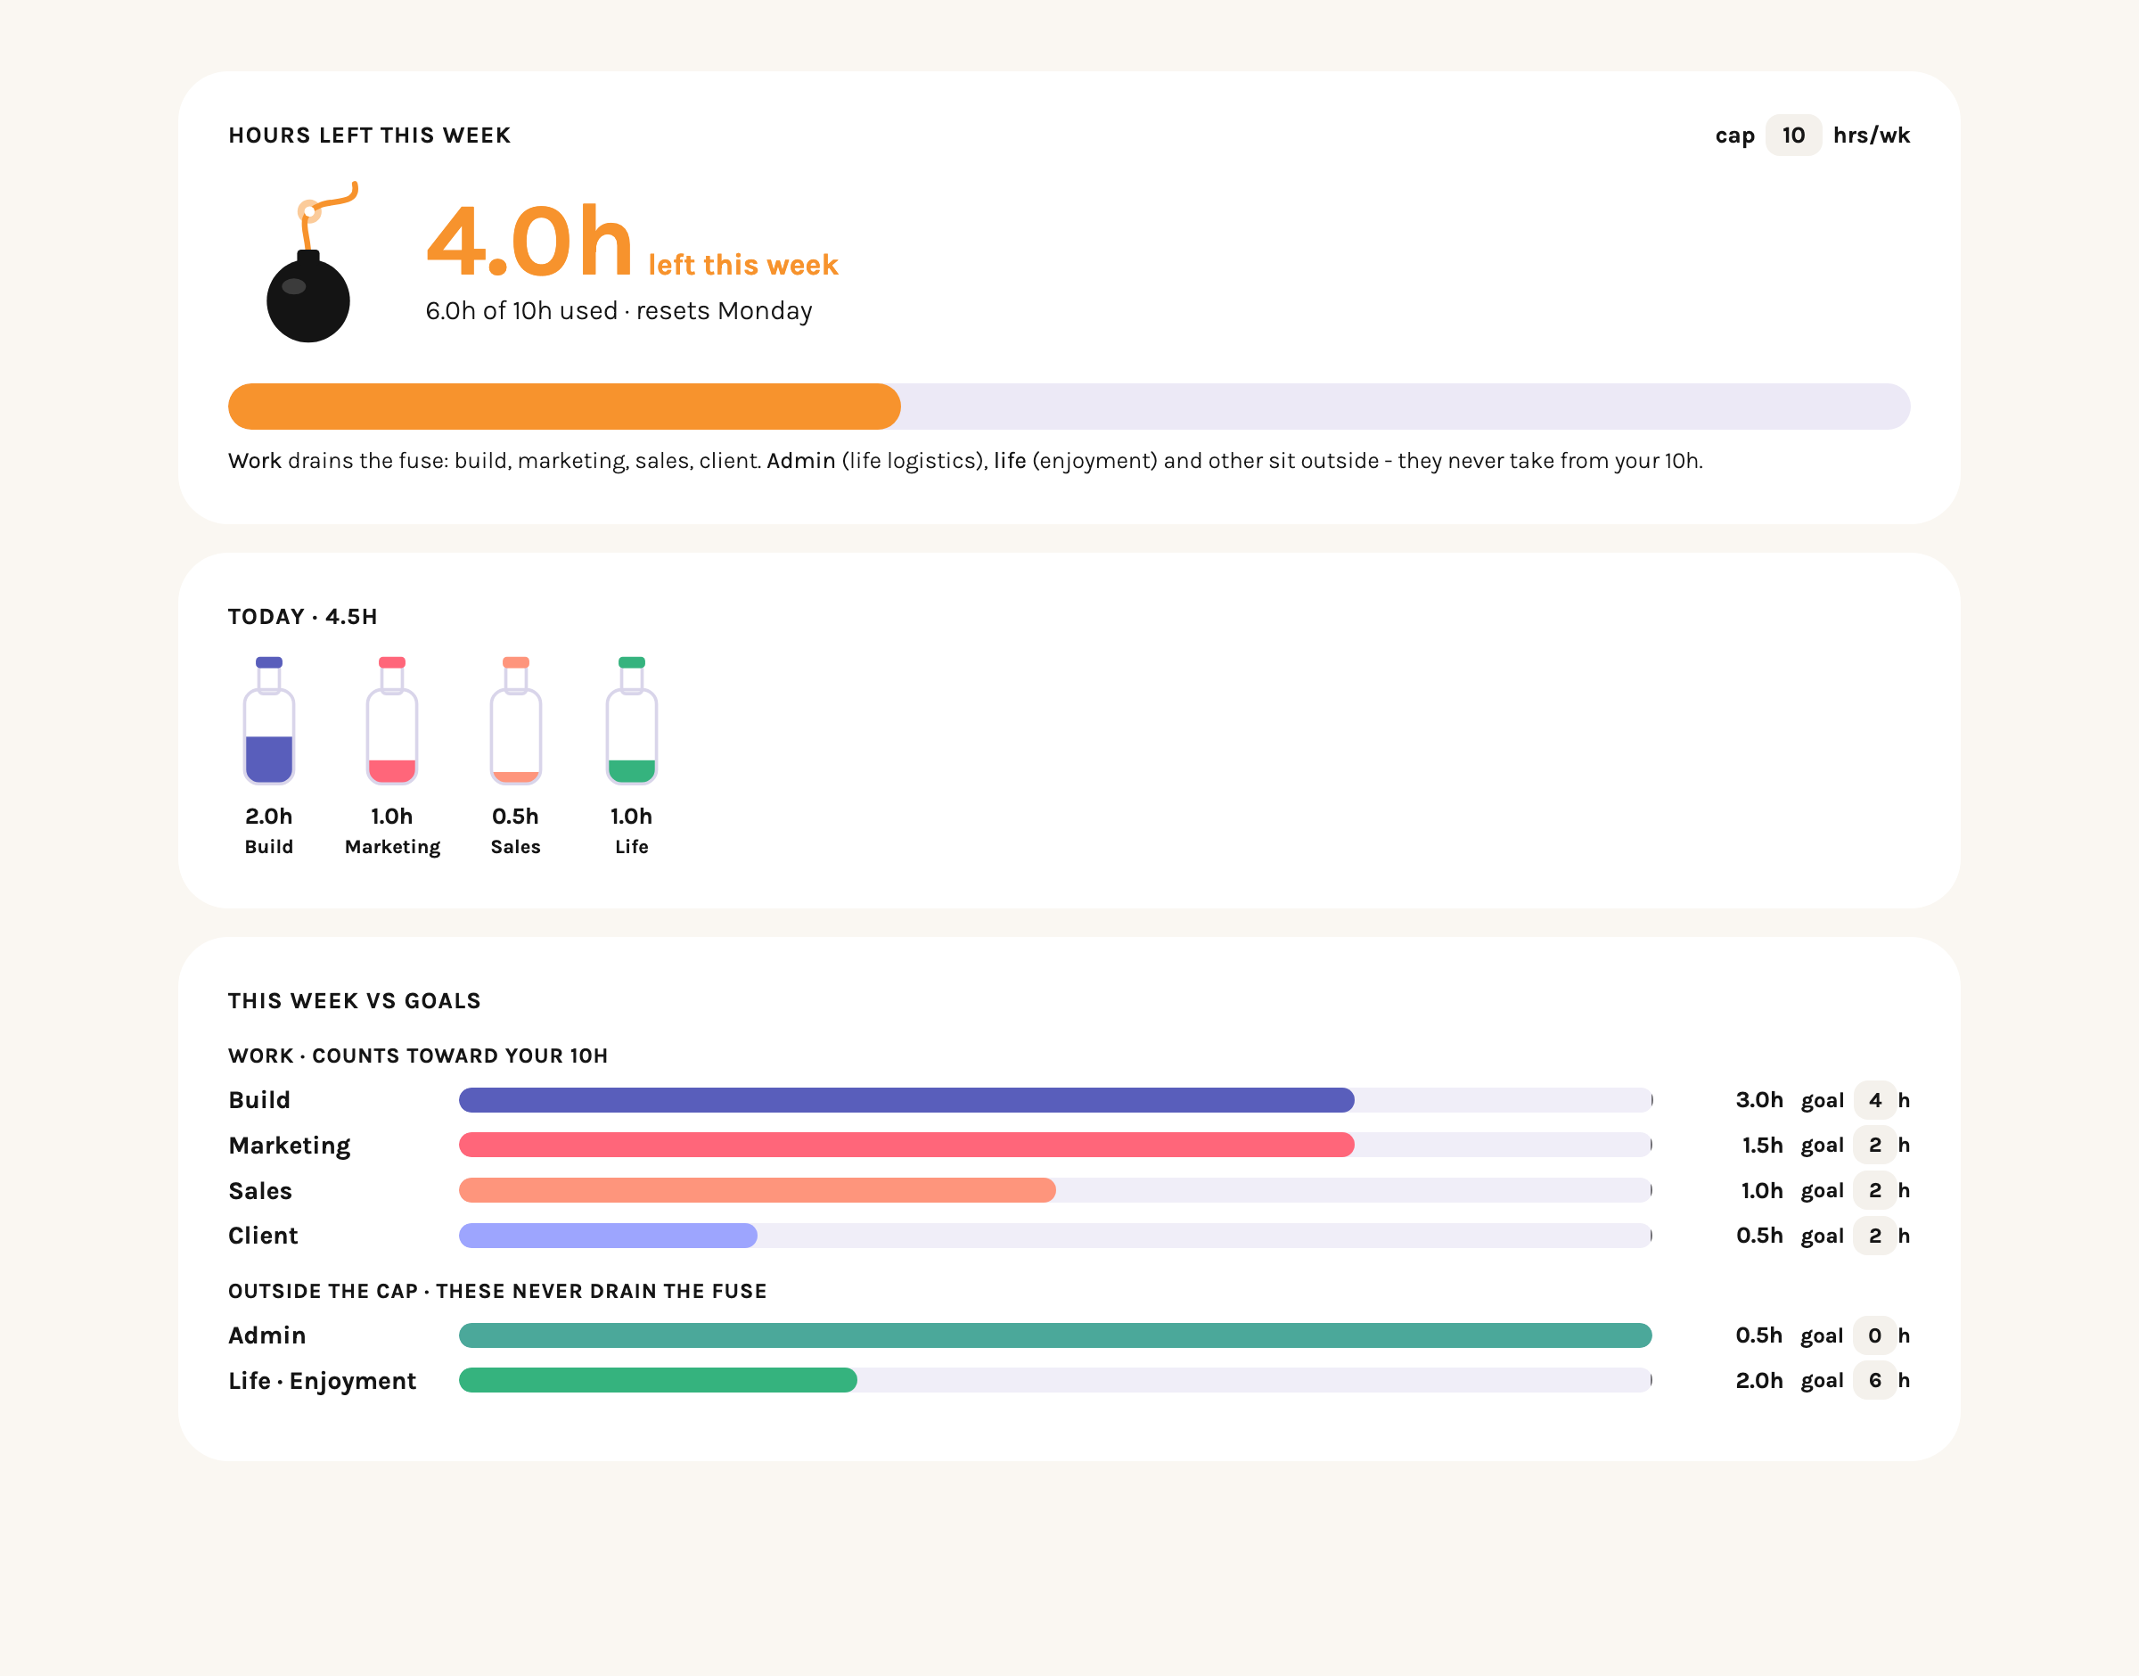This screenshot has width=2139, height=1676.
Task: Click the Admin row label
Action: (267, 1335)
